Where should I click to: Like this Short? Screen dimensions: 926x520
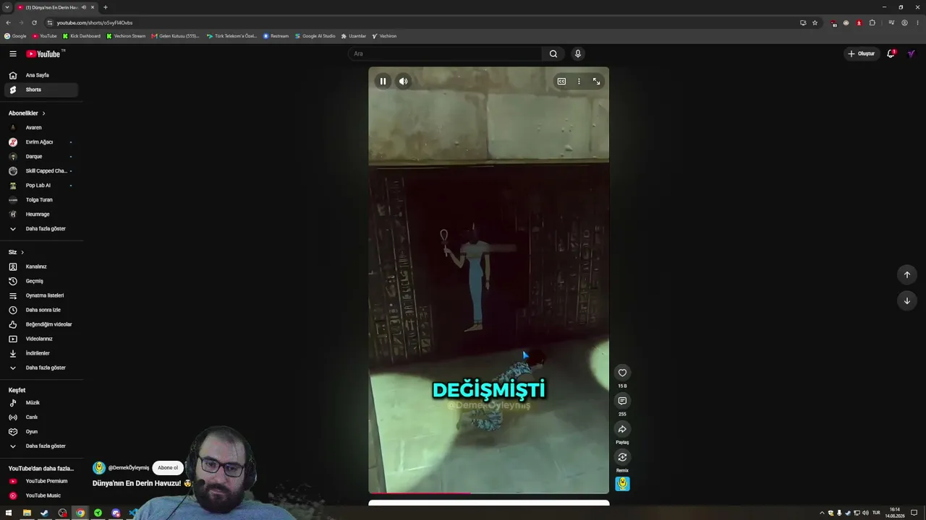pos(622,373)
